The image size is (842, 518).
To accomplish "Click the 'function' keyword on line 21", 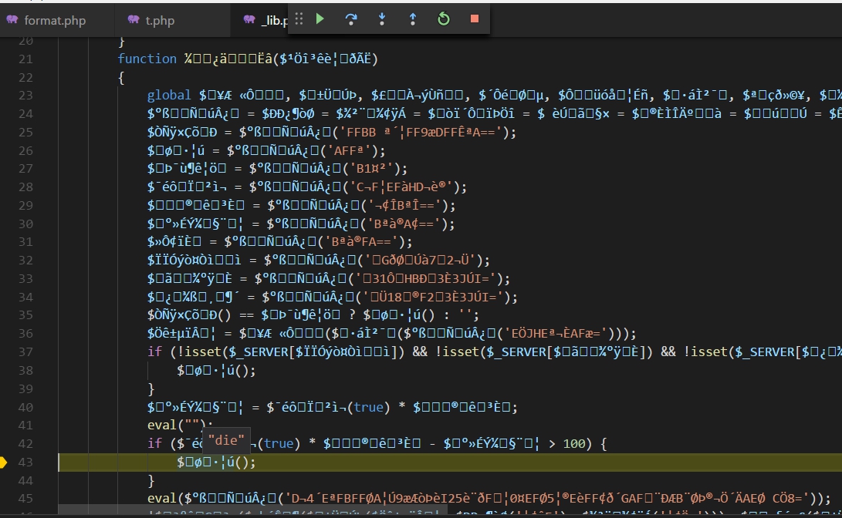I will click(147, 59).
